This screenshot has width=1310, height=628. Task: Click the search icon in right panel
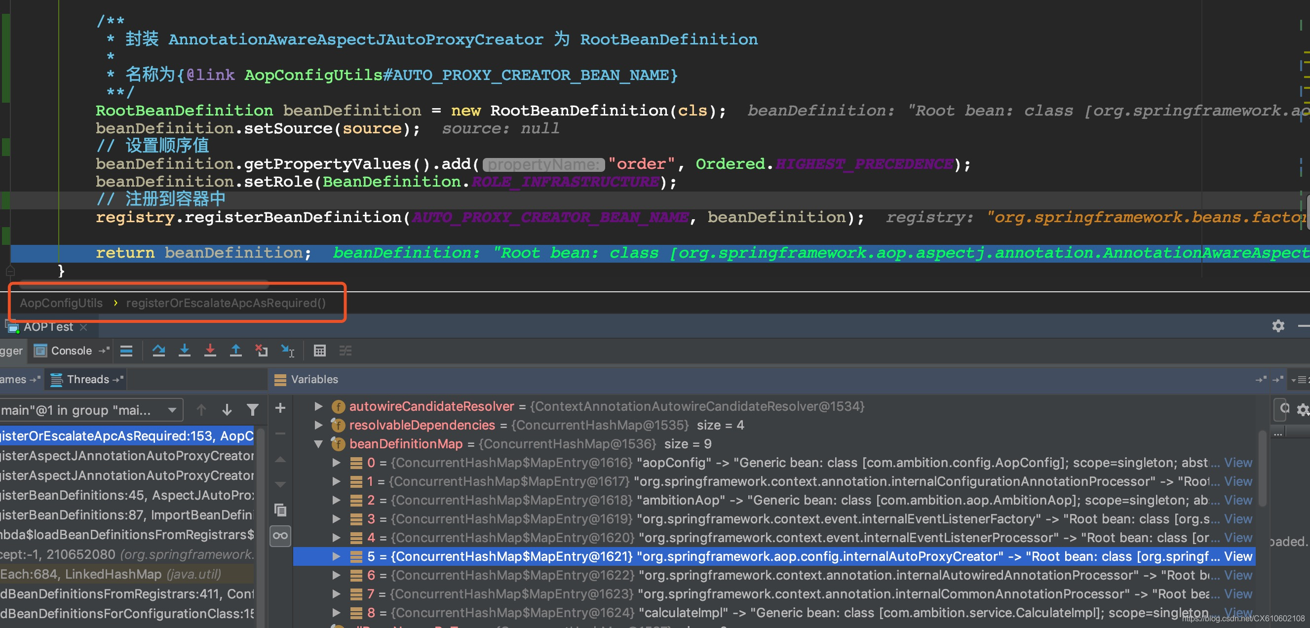coord(1284,408)
